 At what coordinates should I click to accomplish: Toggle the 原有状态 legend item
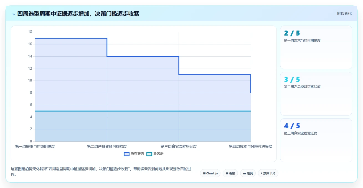click(x=134, y=154)
